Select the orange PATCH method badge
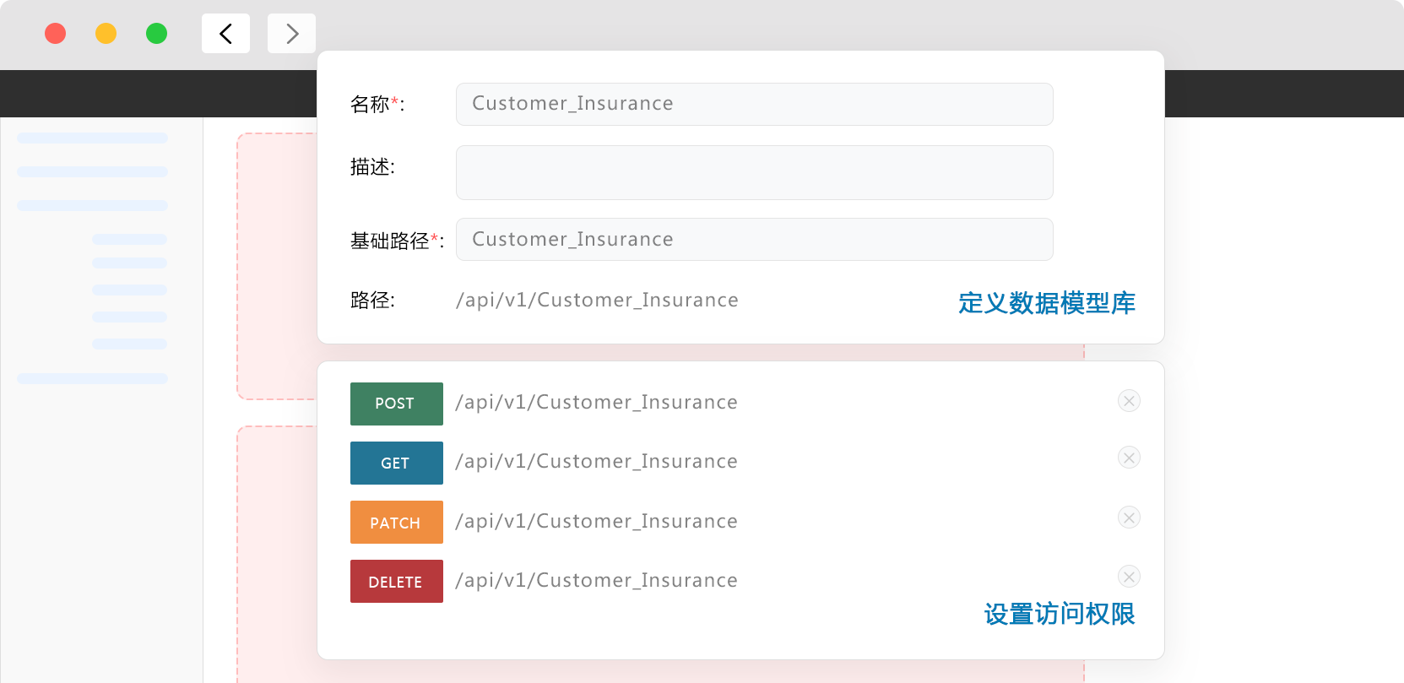 [397, 523]
